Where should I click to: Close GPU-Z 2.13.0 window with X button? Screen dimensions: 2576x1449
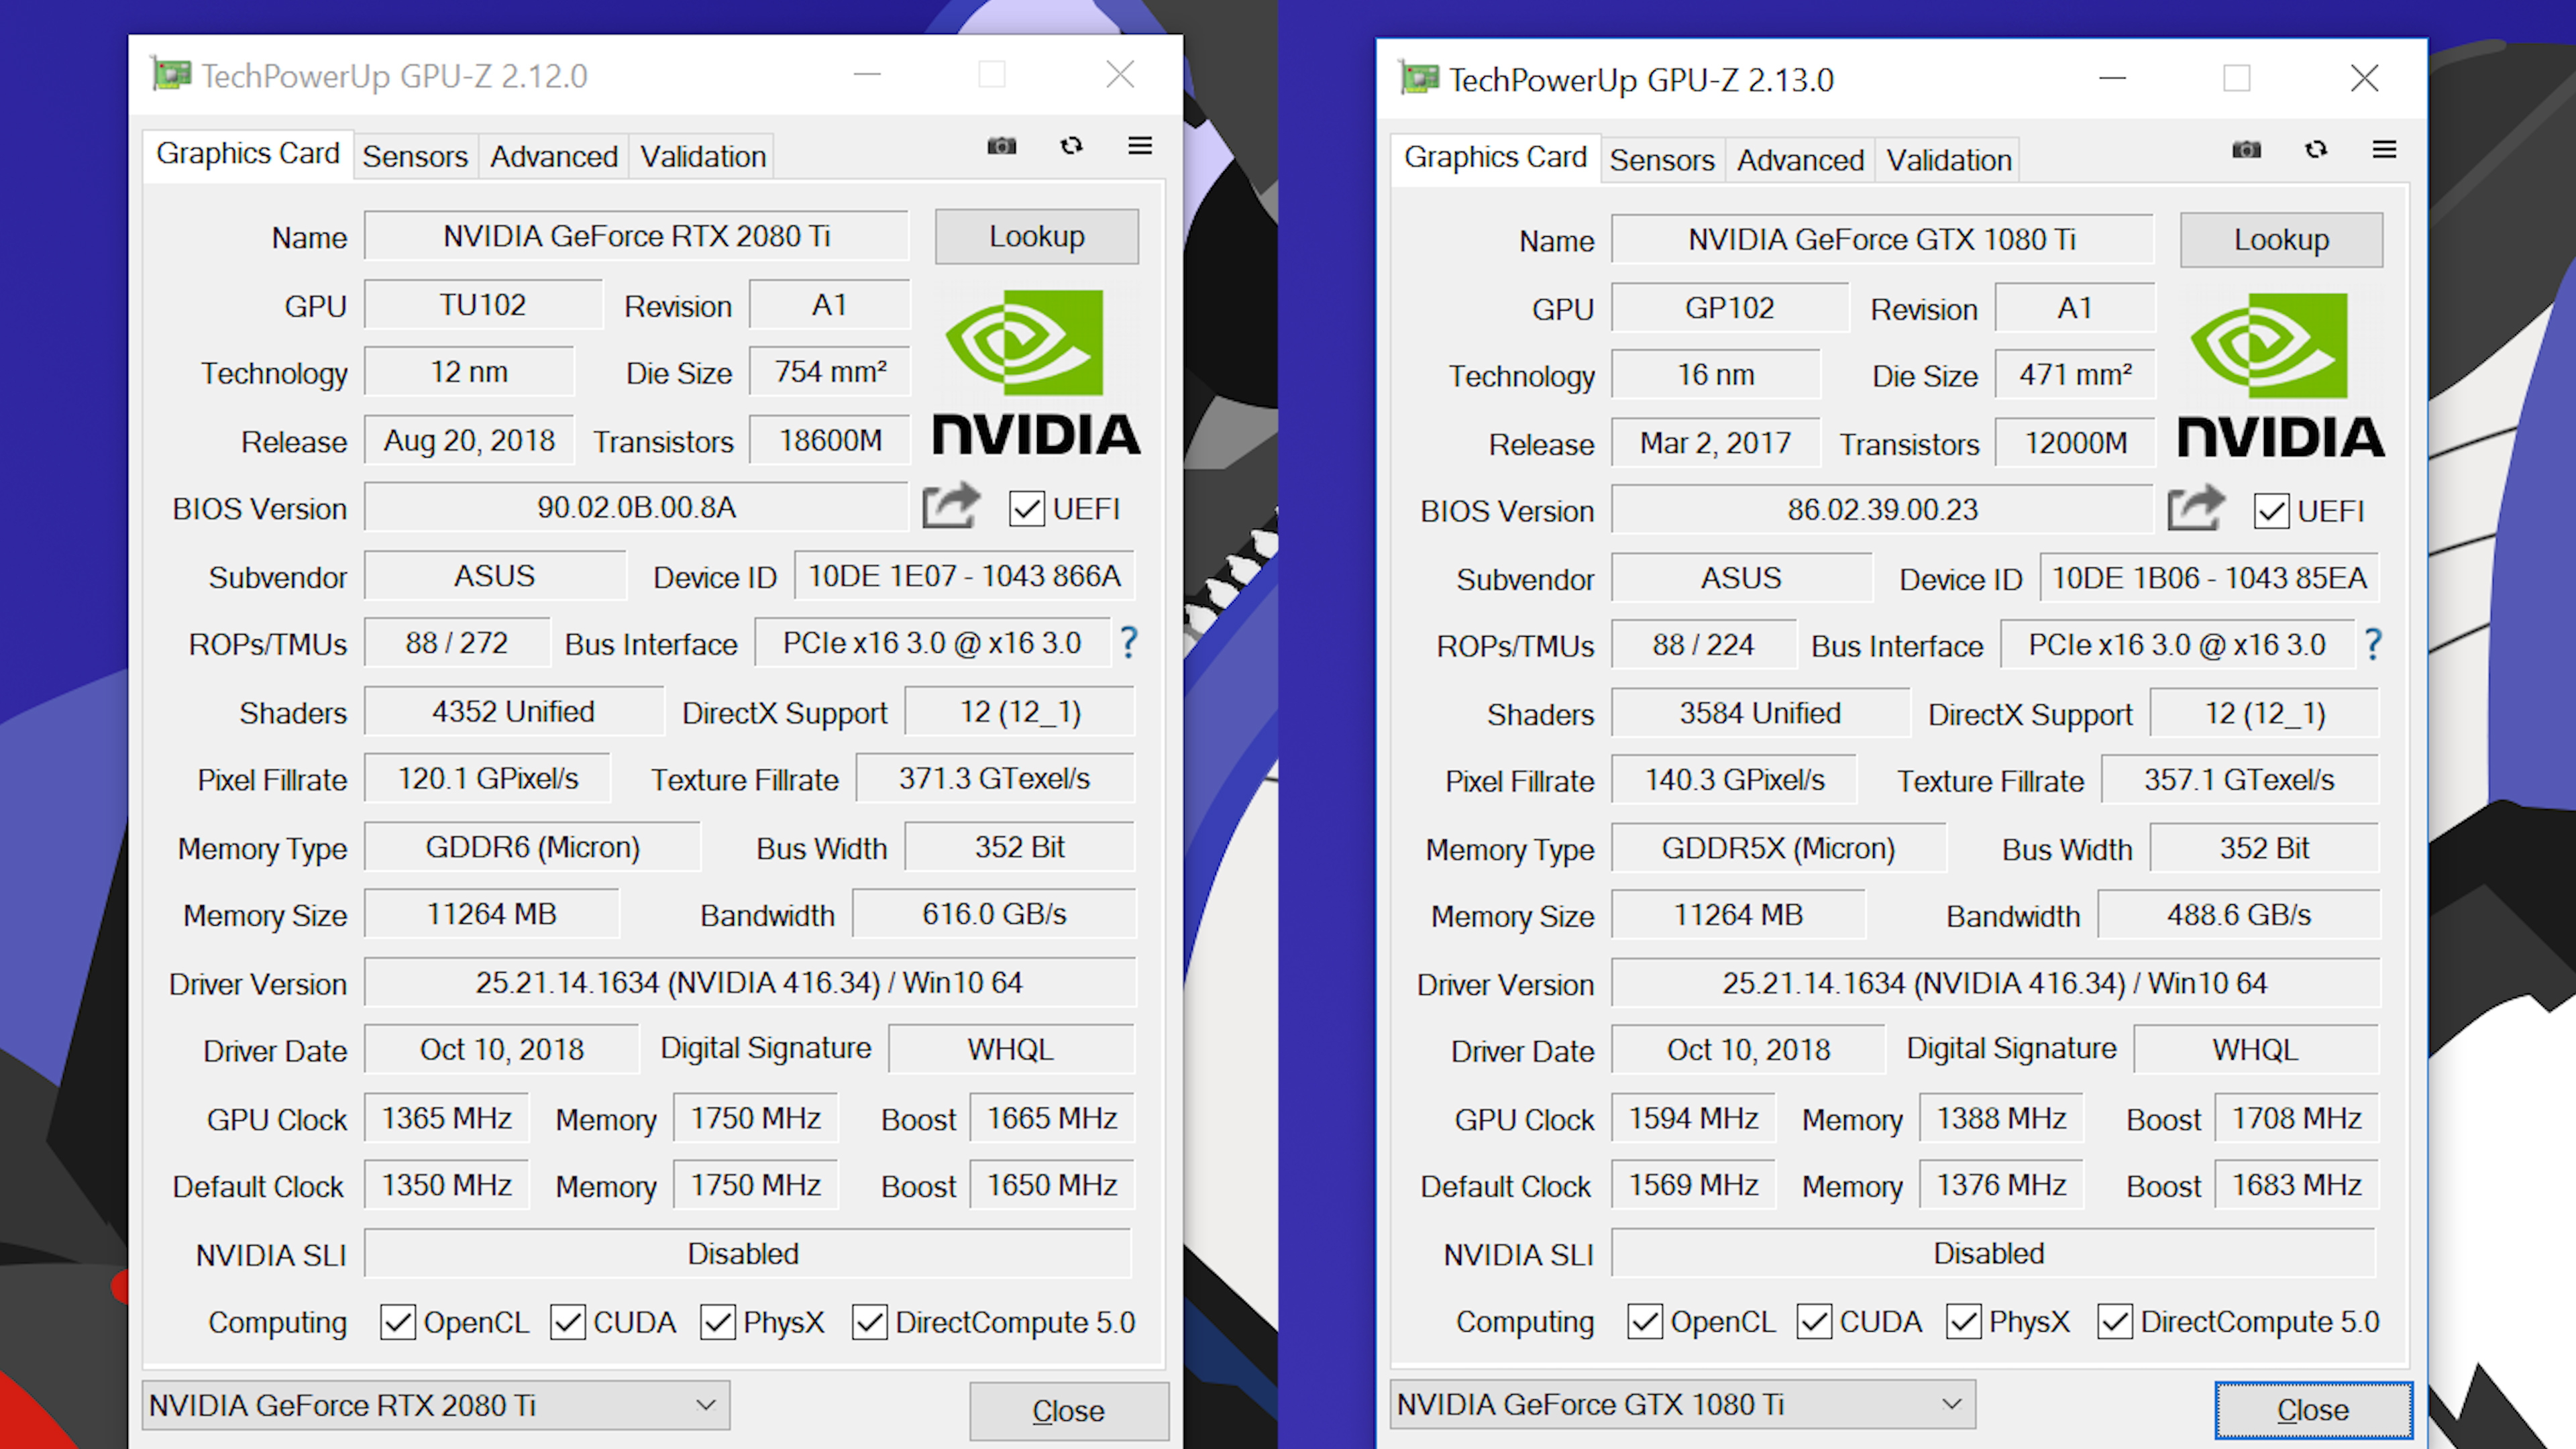click(2364, 78)
